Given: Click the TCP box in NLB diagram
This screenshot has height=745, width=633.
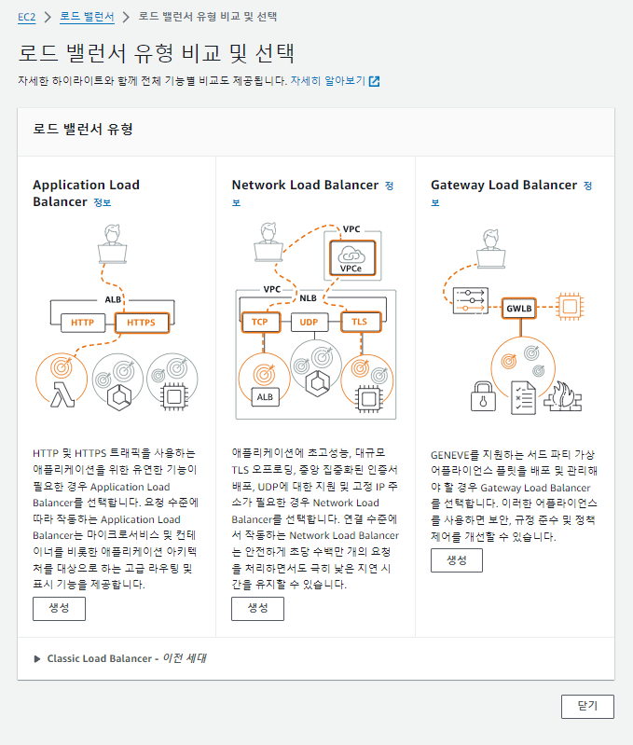Looking at the screenshot, I should (x=260, y=322).
